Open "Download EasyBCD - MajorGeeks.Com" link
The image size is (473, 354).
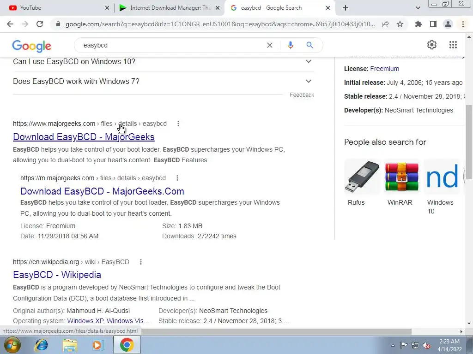click(x=102, y=191)
